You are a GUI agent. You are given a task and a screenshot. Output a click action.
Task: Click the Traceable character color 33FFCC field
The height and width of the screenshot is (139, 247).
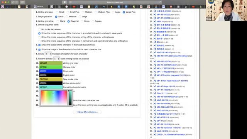(51, 87)
